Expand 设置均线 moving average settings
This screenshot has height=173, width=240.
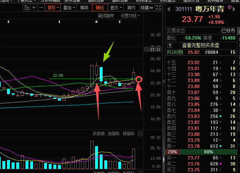coord(130,16)
